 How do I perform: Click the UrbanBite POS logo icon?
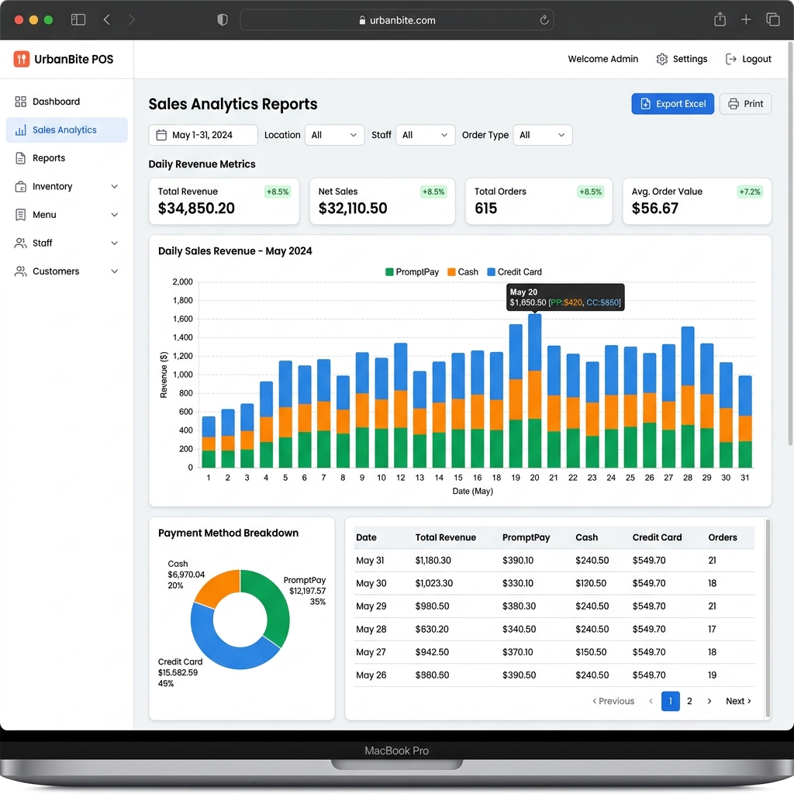tap(21, 59)
